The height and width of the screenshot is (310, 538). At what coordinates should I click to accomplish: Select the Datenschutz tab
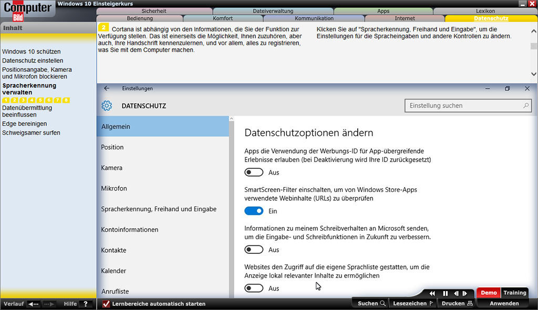(491, 18)
